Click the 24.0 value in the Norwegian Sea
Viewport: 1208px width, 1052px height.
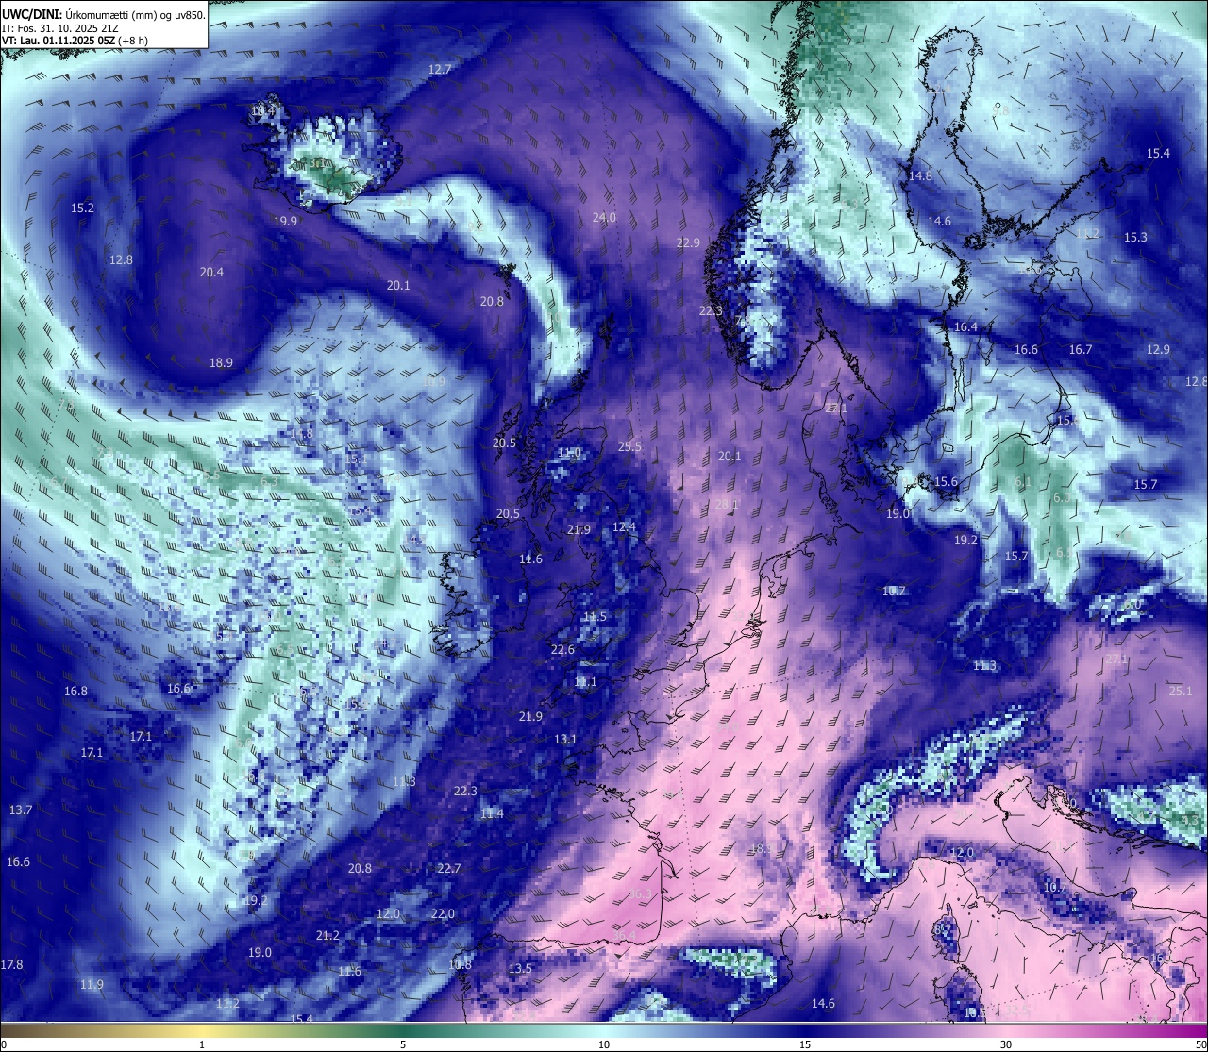pos(604,217)
